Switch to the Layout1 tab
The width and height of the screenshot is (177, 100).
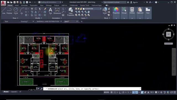pyautogui.click(x=14, y=92)
